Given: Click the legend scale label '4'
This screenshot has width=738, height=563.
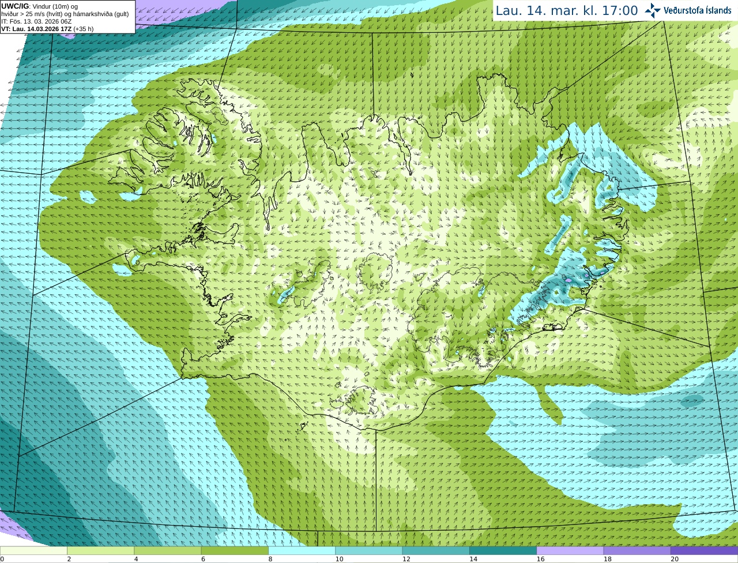Looking at the screenshot, I should pos(136,559).
